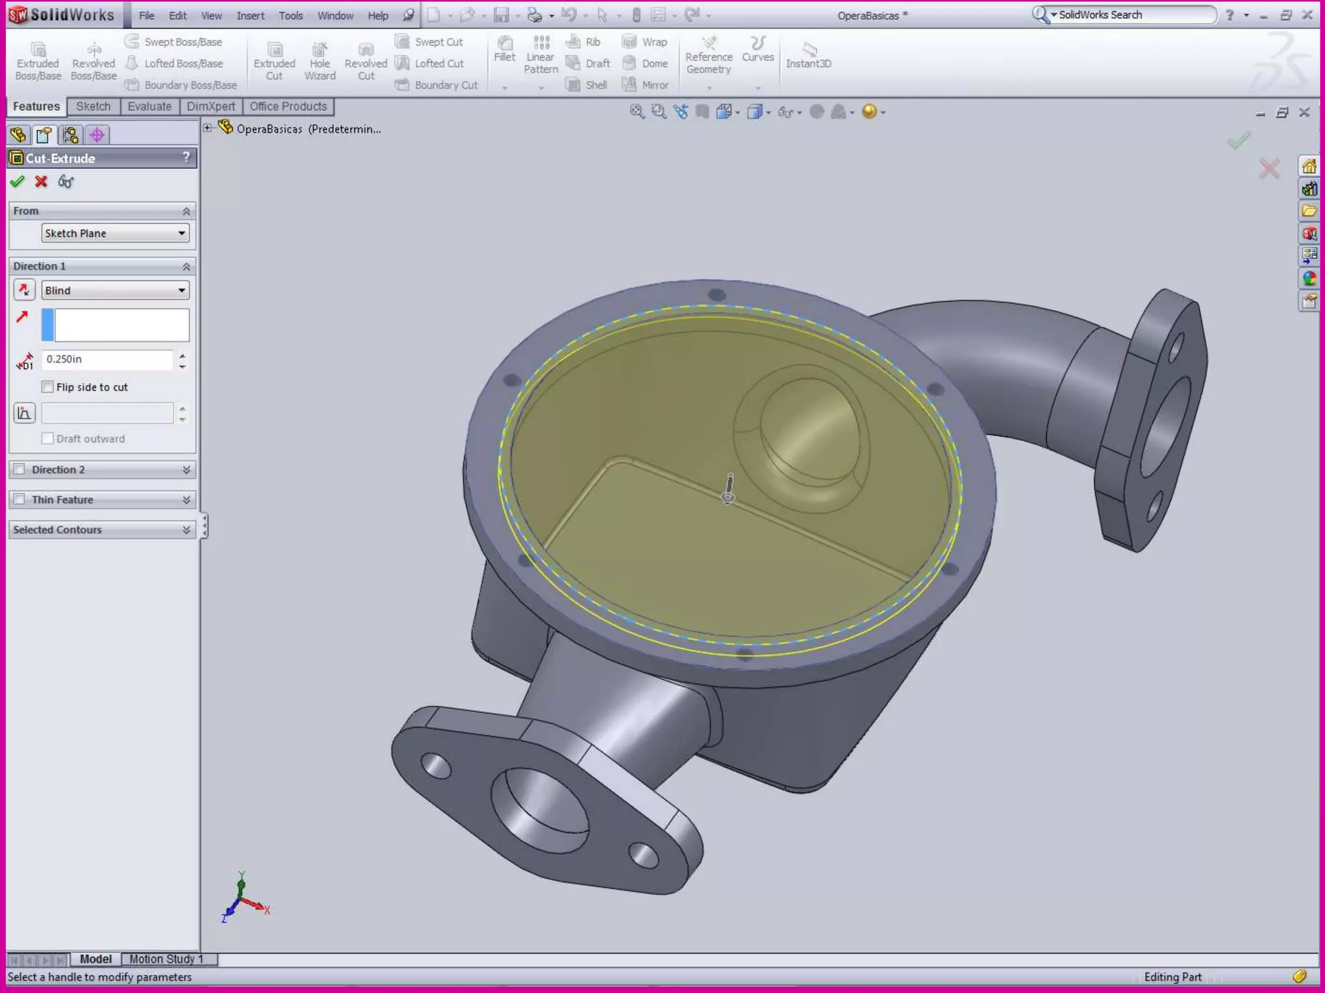1325x993 pixels.
Task: Click the Zoom to Fit magnifier icon
Action: point(637,112)
